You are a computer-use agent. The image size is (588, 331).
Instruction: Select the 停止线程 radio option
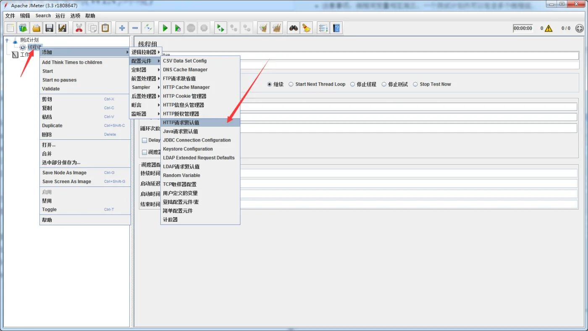point(352,84)
